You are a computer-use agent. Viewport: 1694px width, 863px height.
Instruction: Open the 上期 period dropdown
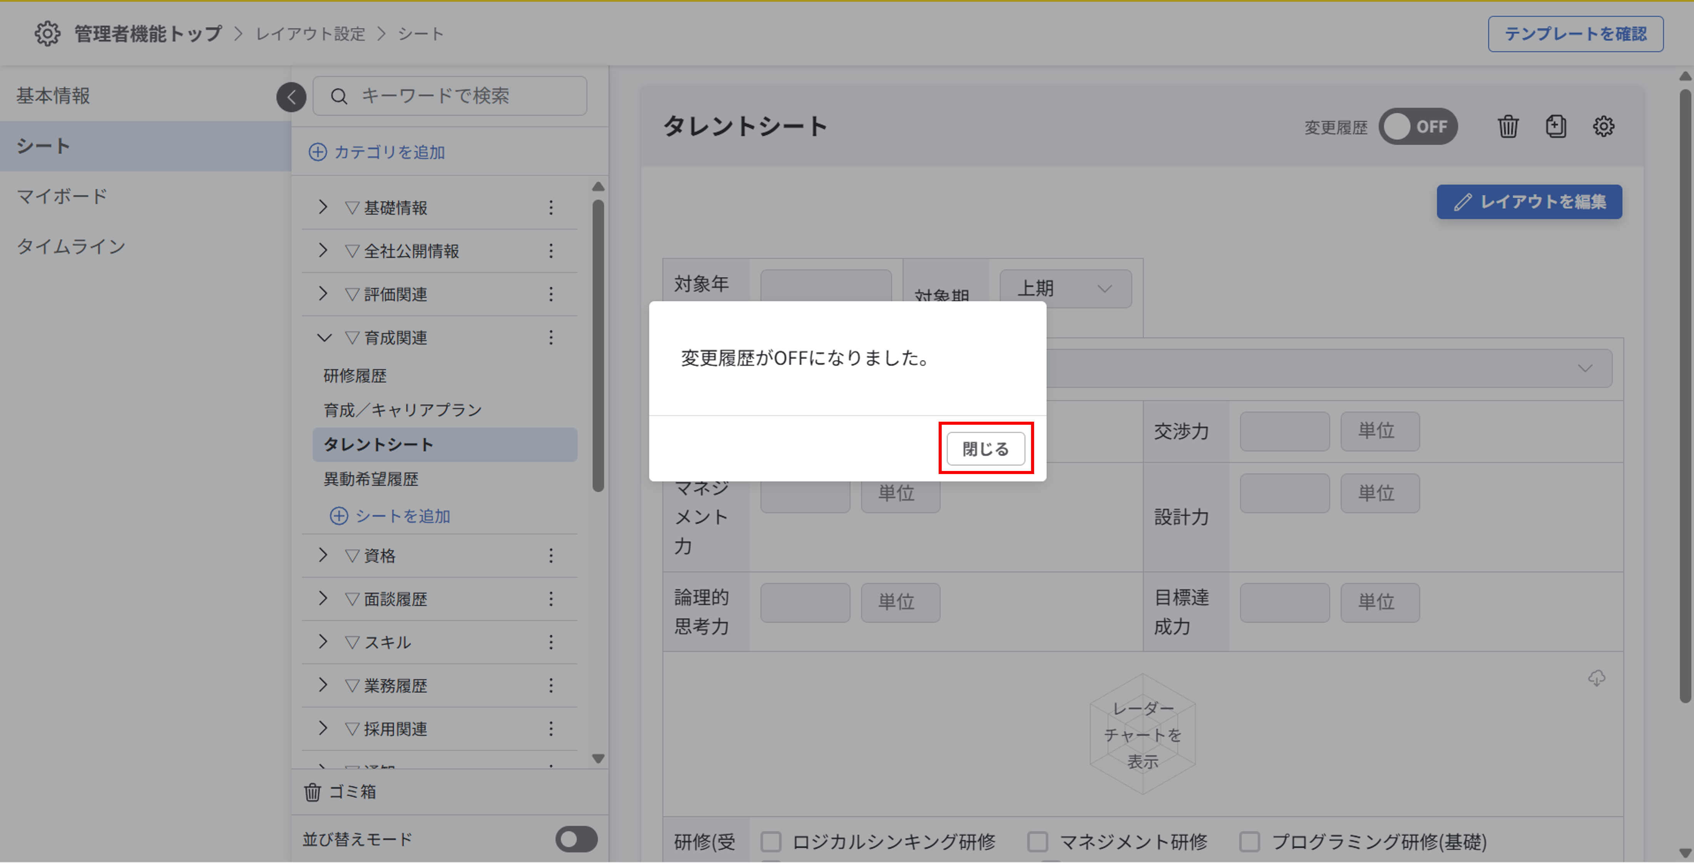coord(1065,289)
